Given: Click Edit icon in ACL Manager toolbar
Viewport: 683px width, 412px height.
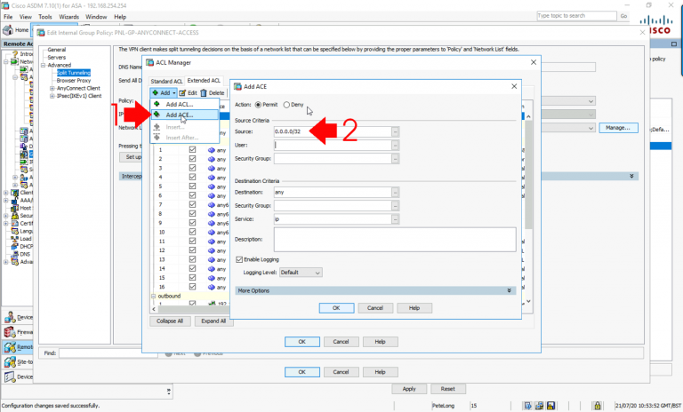Looking at the screenshot, I should [182, 92].
